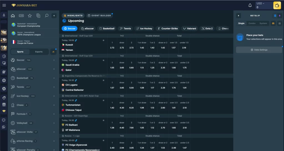Pick Turkmenistan match away win 6.20
The height and width of the screenshot is (151, 284).
pos(131,108)
